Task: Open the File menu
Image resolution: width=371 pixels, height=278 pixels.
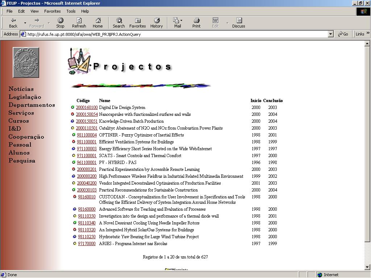Action: point(9,11)
